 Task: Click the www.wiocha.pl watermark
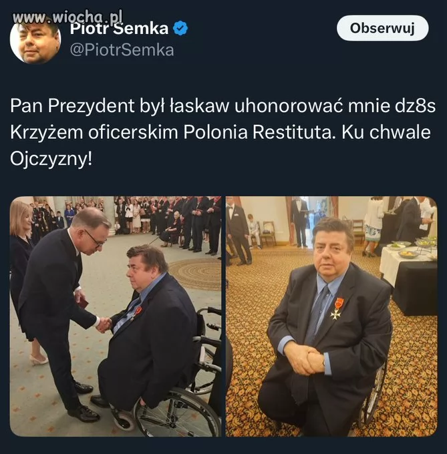[67, 17]
